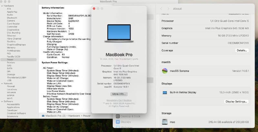The width and height of the screenshot is (258, 132).
Task: Click Cycle Count value 83
Action: (x=63, y=55)
